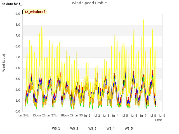The height and width of the screenshot is (134, 179).
Task: Click the Jun 24 x-axis date label
Action: [x=22, y=115]
